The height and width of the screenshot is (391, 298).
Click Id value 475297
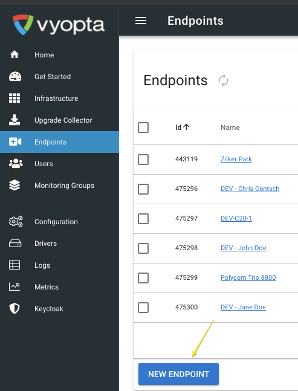coord(186,218)
